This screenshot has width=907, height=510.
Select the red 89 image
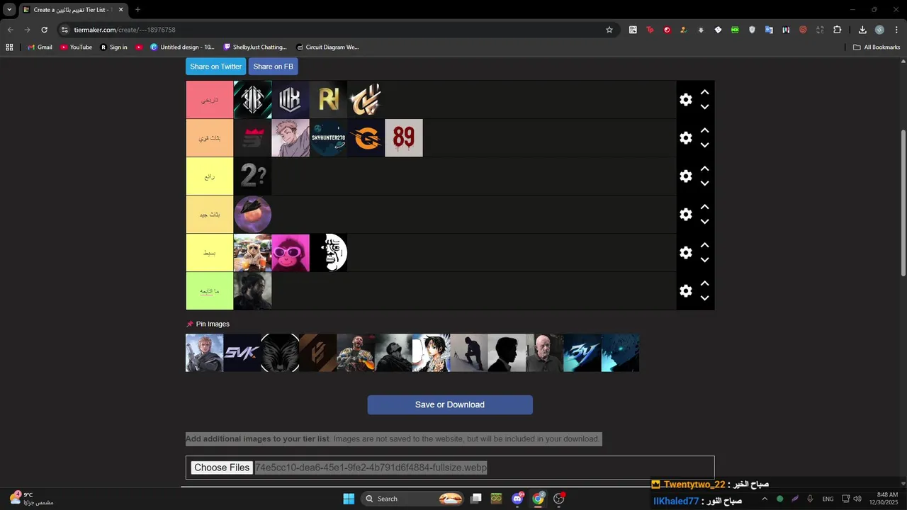pos(404,138)
